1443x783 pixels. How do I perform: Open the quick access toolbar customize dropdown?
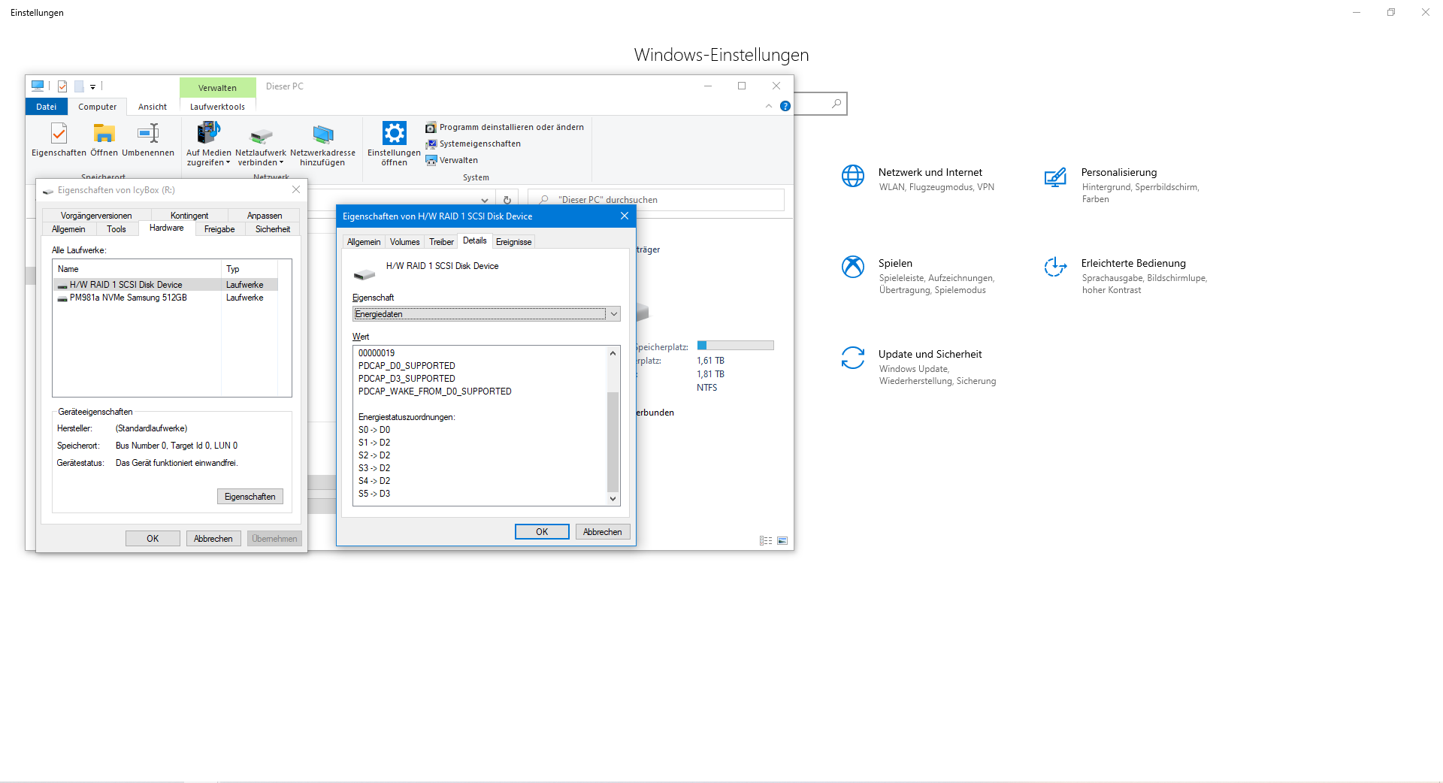(x=93, y=87)
